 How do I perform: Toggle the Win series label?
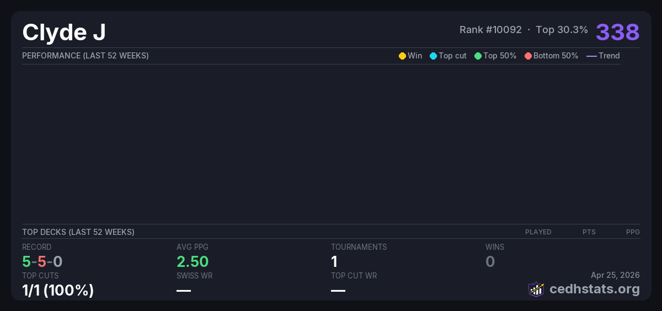pos(415,56)
